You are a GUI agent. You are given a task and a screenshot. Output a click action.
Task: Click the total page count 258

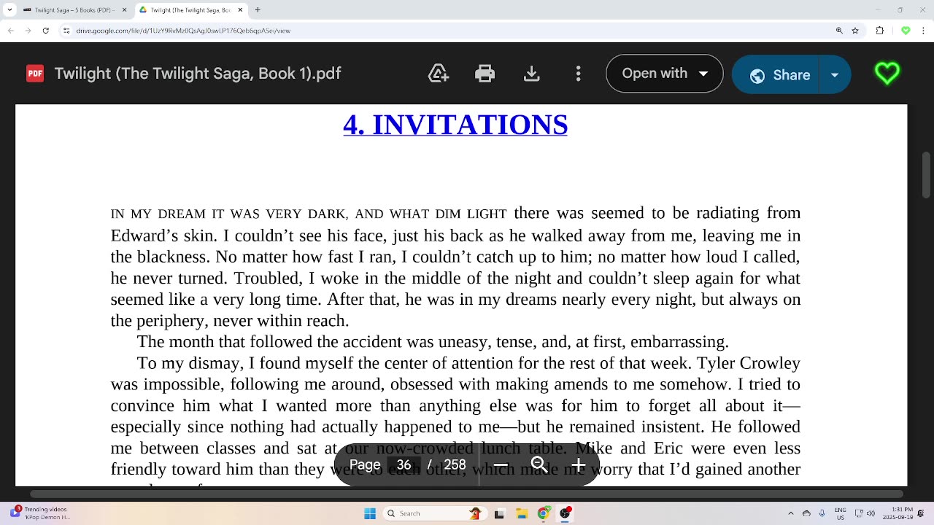click(455, 465)
